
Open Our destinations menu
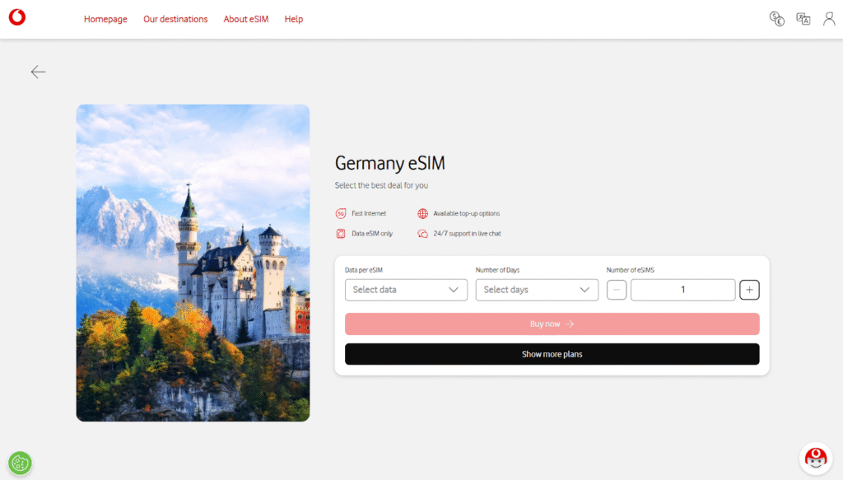point(175,19)
